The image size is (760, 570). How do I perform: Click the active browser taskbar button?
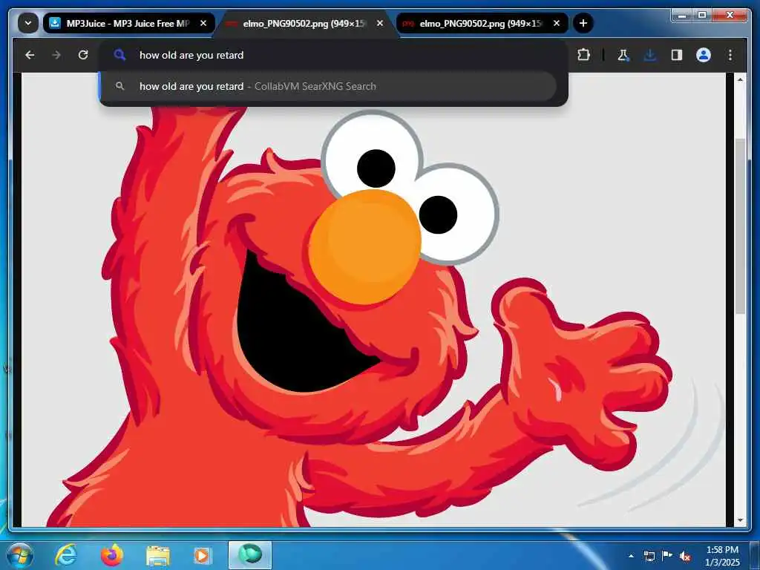pyautogui.click(x=250, y=555)
